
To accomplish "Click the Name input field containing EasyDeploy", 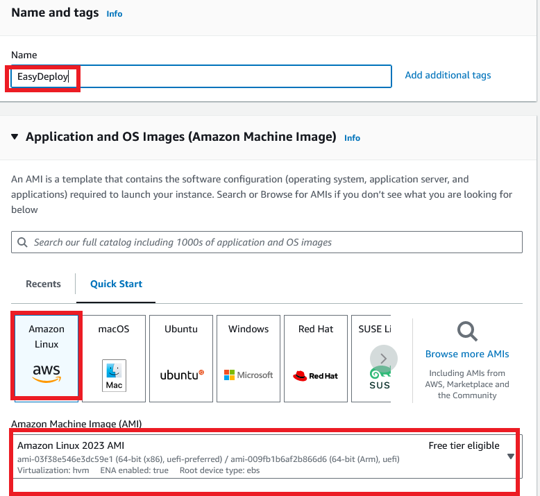I will (201, 76).
